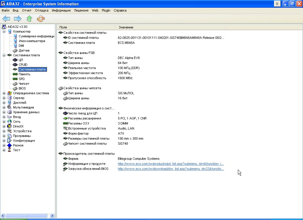This screenshot has height=220, width=303.
Task: Open the Web menu
Action: [95, 10]
